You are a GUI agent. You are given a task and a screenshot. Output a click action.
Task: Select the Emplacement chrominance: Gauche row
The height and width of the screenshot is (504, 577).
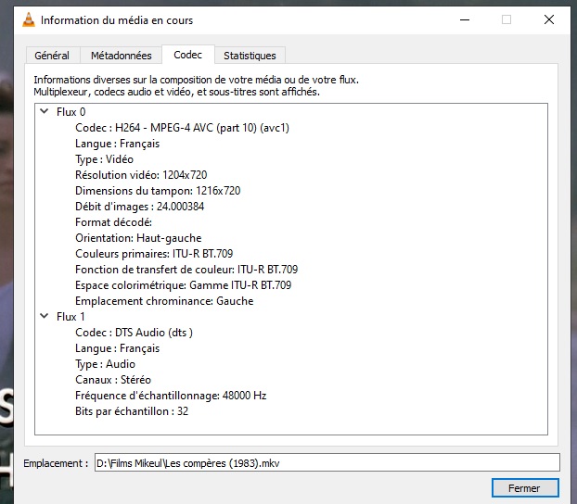coord(164,301)
